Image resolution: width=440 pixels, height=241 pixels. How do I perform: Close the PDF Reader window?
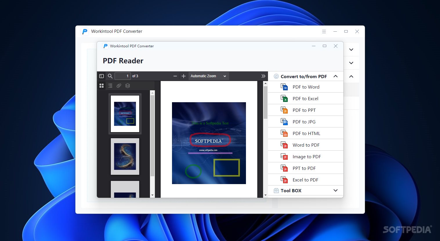click(336, 46)
